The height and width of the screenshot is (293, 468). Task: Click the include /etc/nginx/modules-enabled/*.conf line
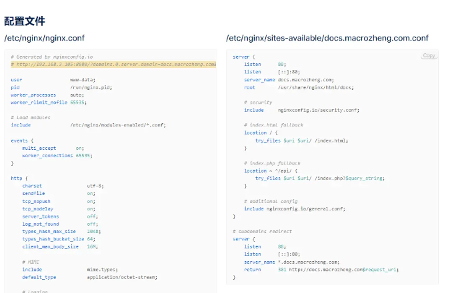coord(89,125)
